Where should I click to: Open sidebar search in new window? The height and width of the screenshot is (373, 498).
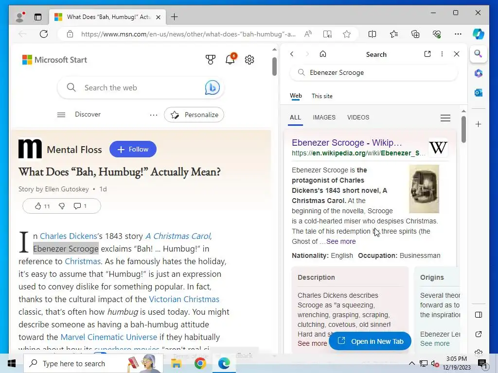(427, 54)
